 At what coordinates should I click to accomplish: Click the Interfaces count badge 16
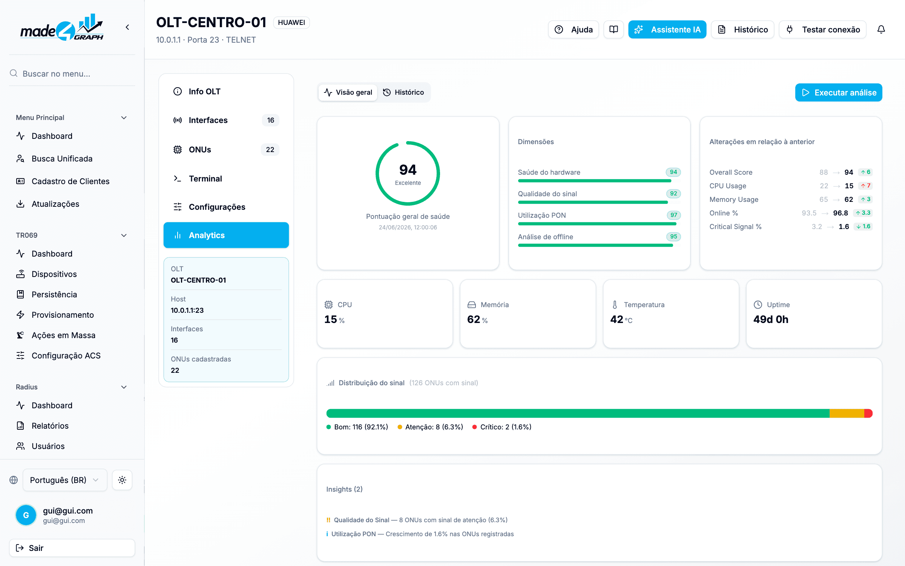(x=271, y=120)
